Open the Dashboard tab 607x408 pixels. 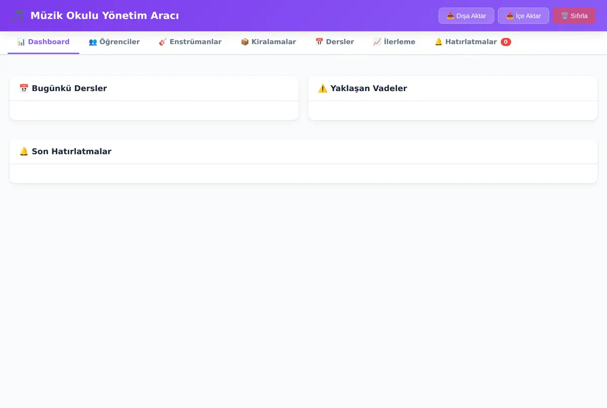click(44, 42)
